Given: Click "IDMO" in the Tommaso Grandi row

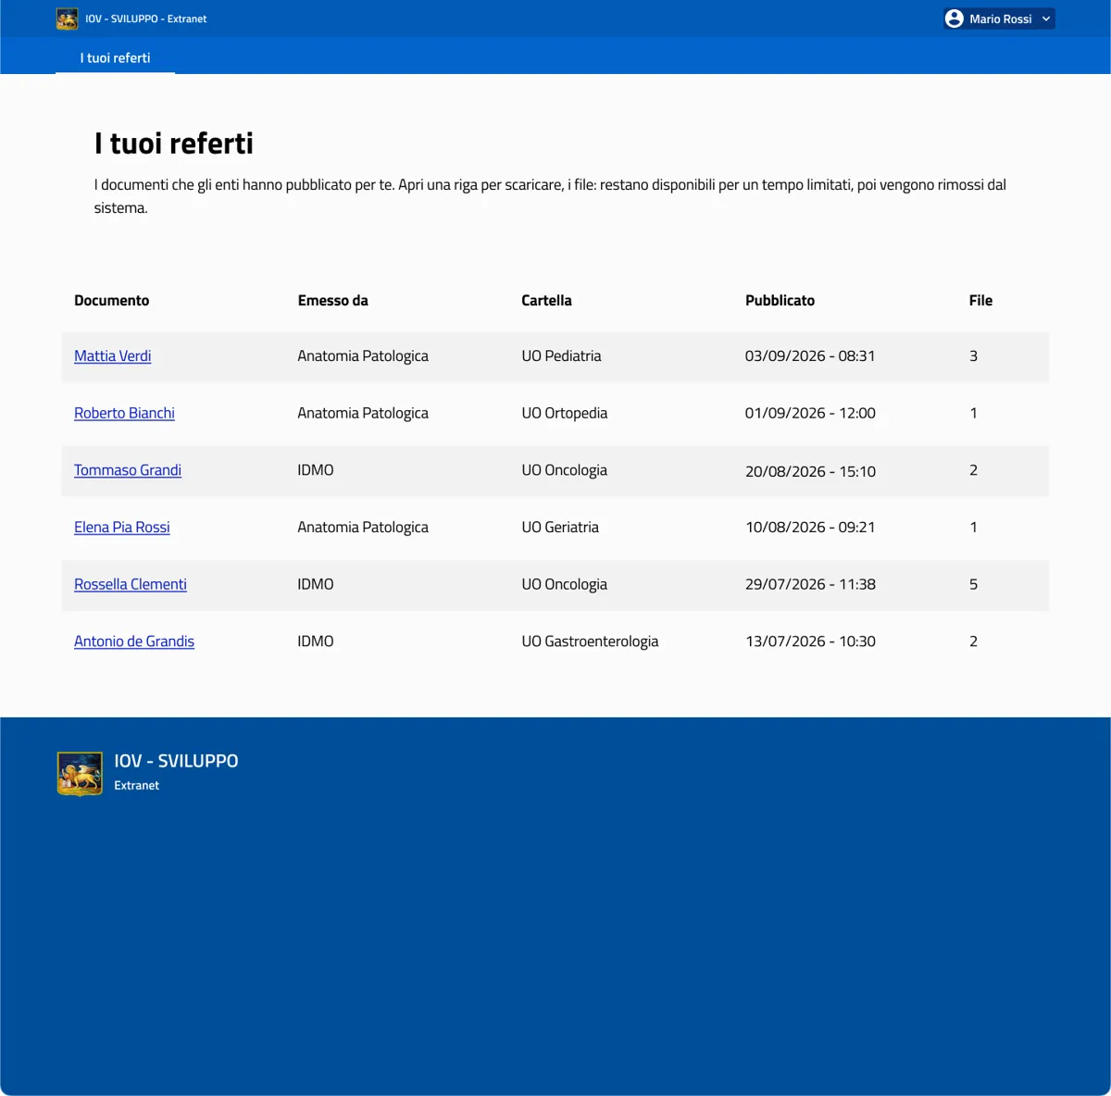Looking at the screenshot, I should [316, 470].
